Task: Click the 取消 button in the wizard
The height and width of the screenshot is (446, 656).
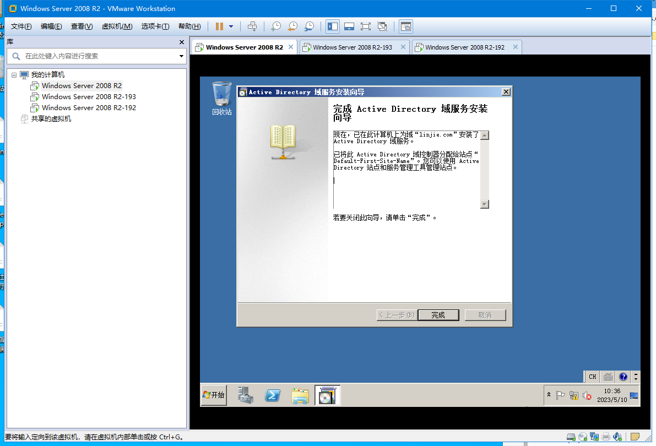Action: (x=485, y=315)
